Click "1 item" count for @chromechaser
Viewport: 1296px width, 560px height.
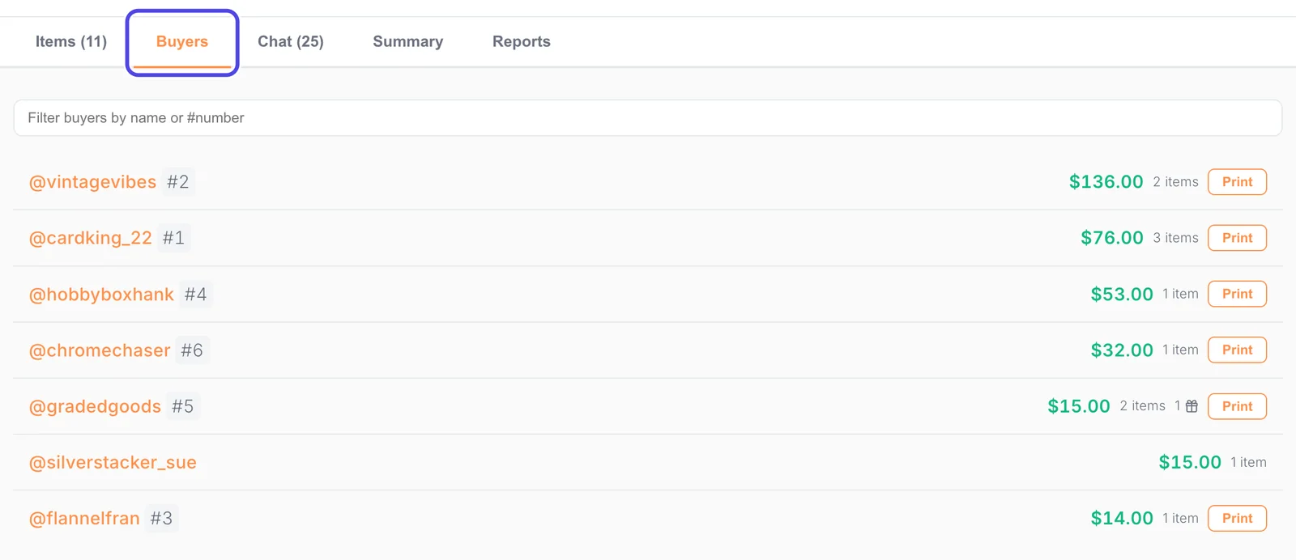pyautogui.click(x=1180, y=350)
